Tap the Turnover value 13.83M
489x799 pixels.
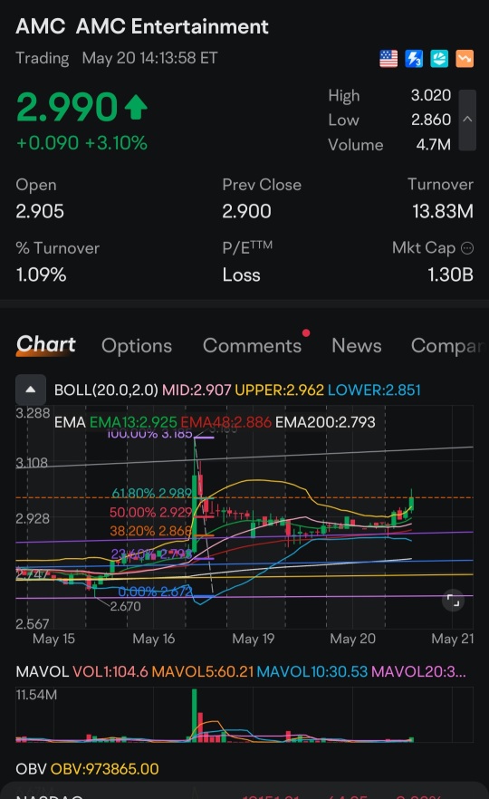(x=443, y=211)
